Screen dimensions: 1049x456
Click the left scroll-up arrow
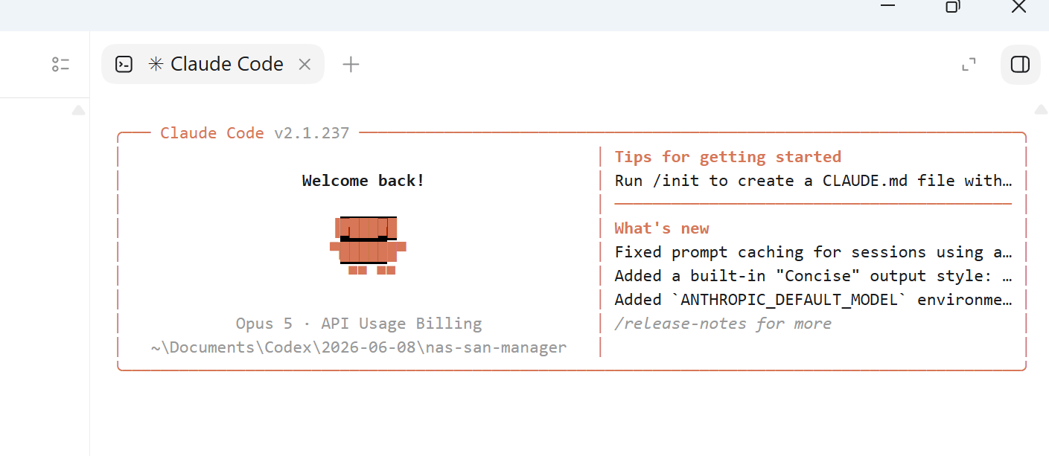(x=78, y=110)
